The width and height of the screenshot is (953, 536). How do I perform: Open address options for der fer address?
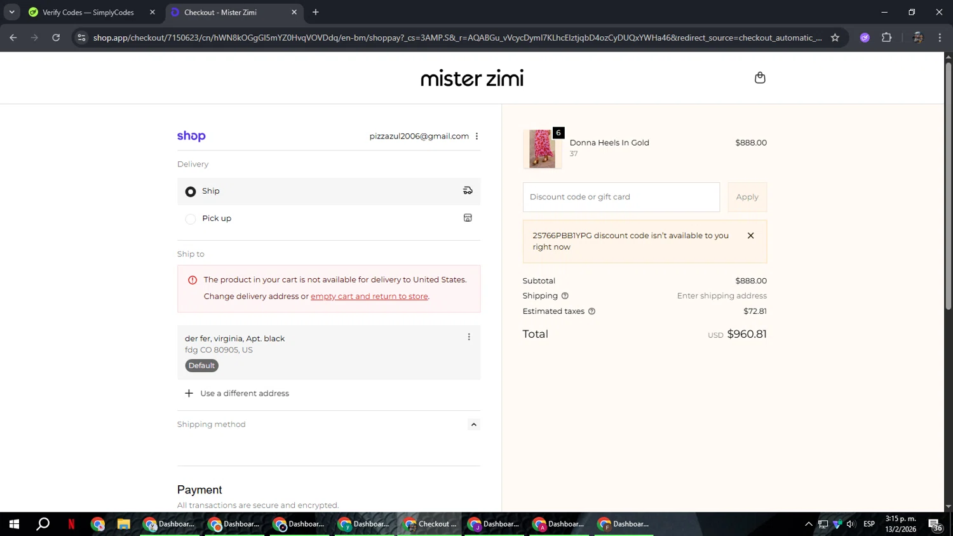(469, 337)
